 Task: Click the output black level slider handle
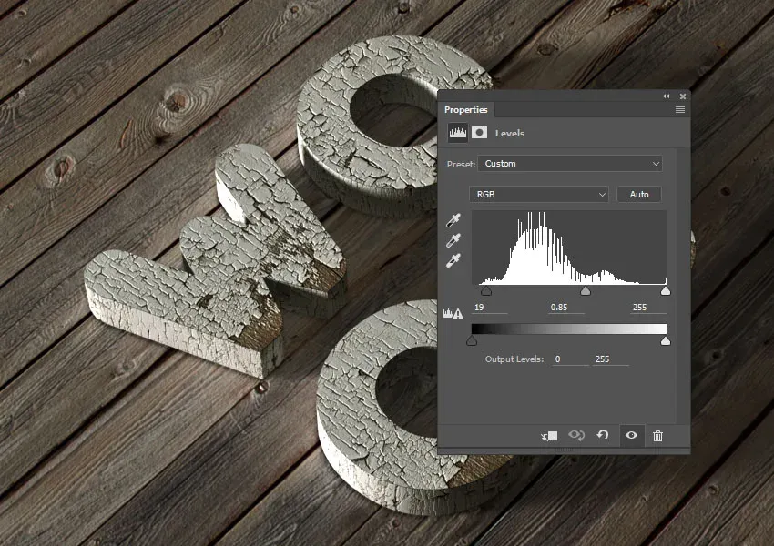(472, 341)
